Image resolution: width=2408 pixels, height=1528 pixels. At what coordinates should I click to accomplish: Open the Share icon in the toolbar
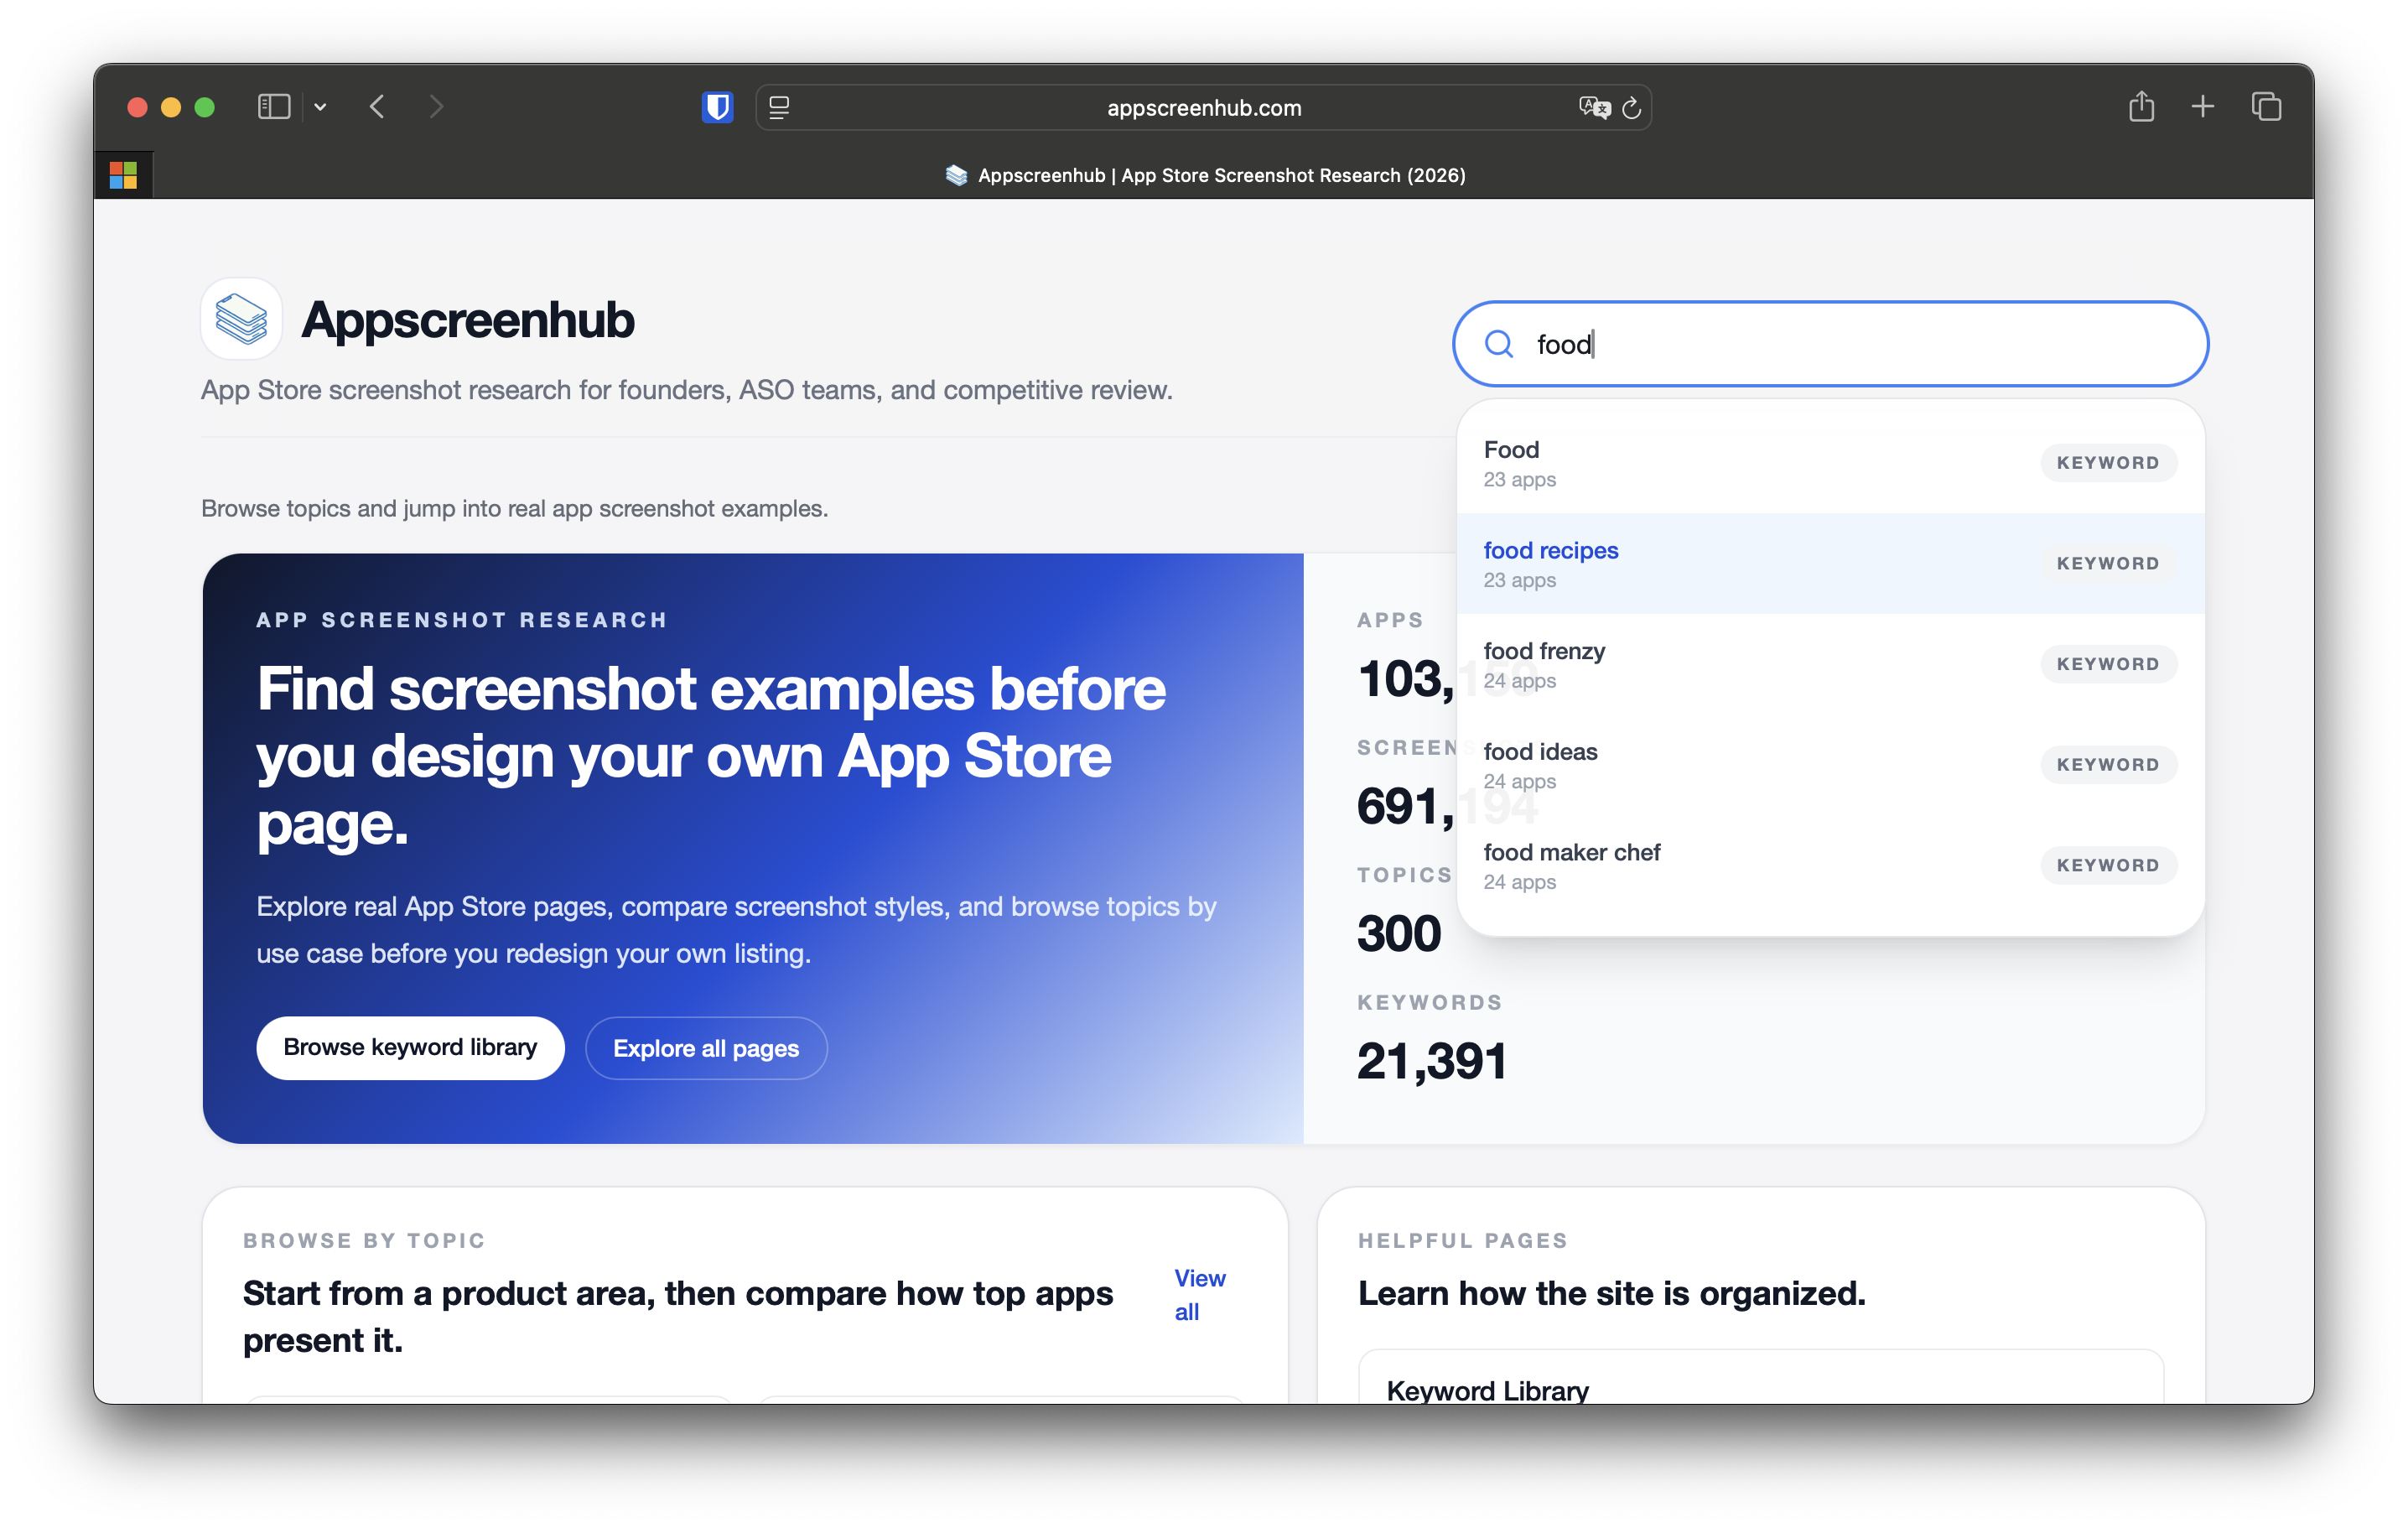point(2141,106)
